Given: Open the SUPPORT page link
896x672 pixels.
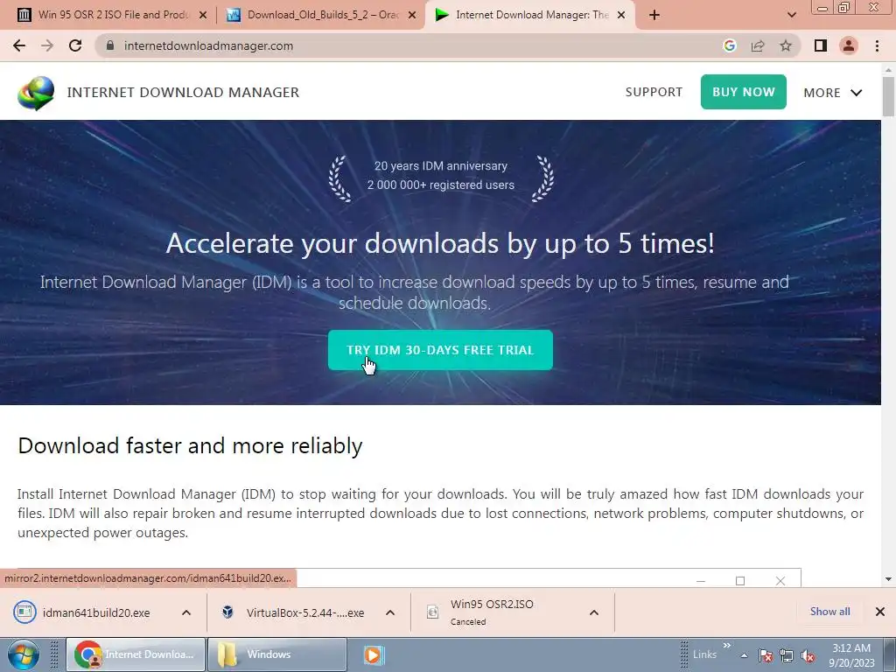Looking at the screenshot, I should [x=654, y=92].
